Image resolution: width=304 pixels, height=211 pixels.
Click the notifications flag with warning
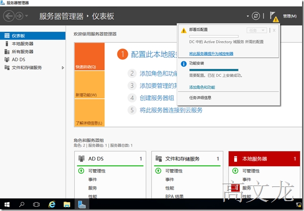click(x=274, y=17)
